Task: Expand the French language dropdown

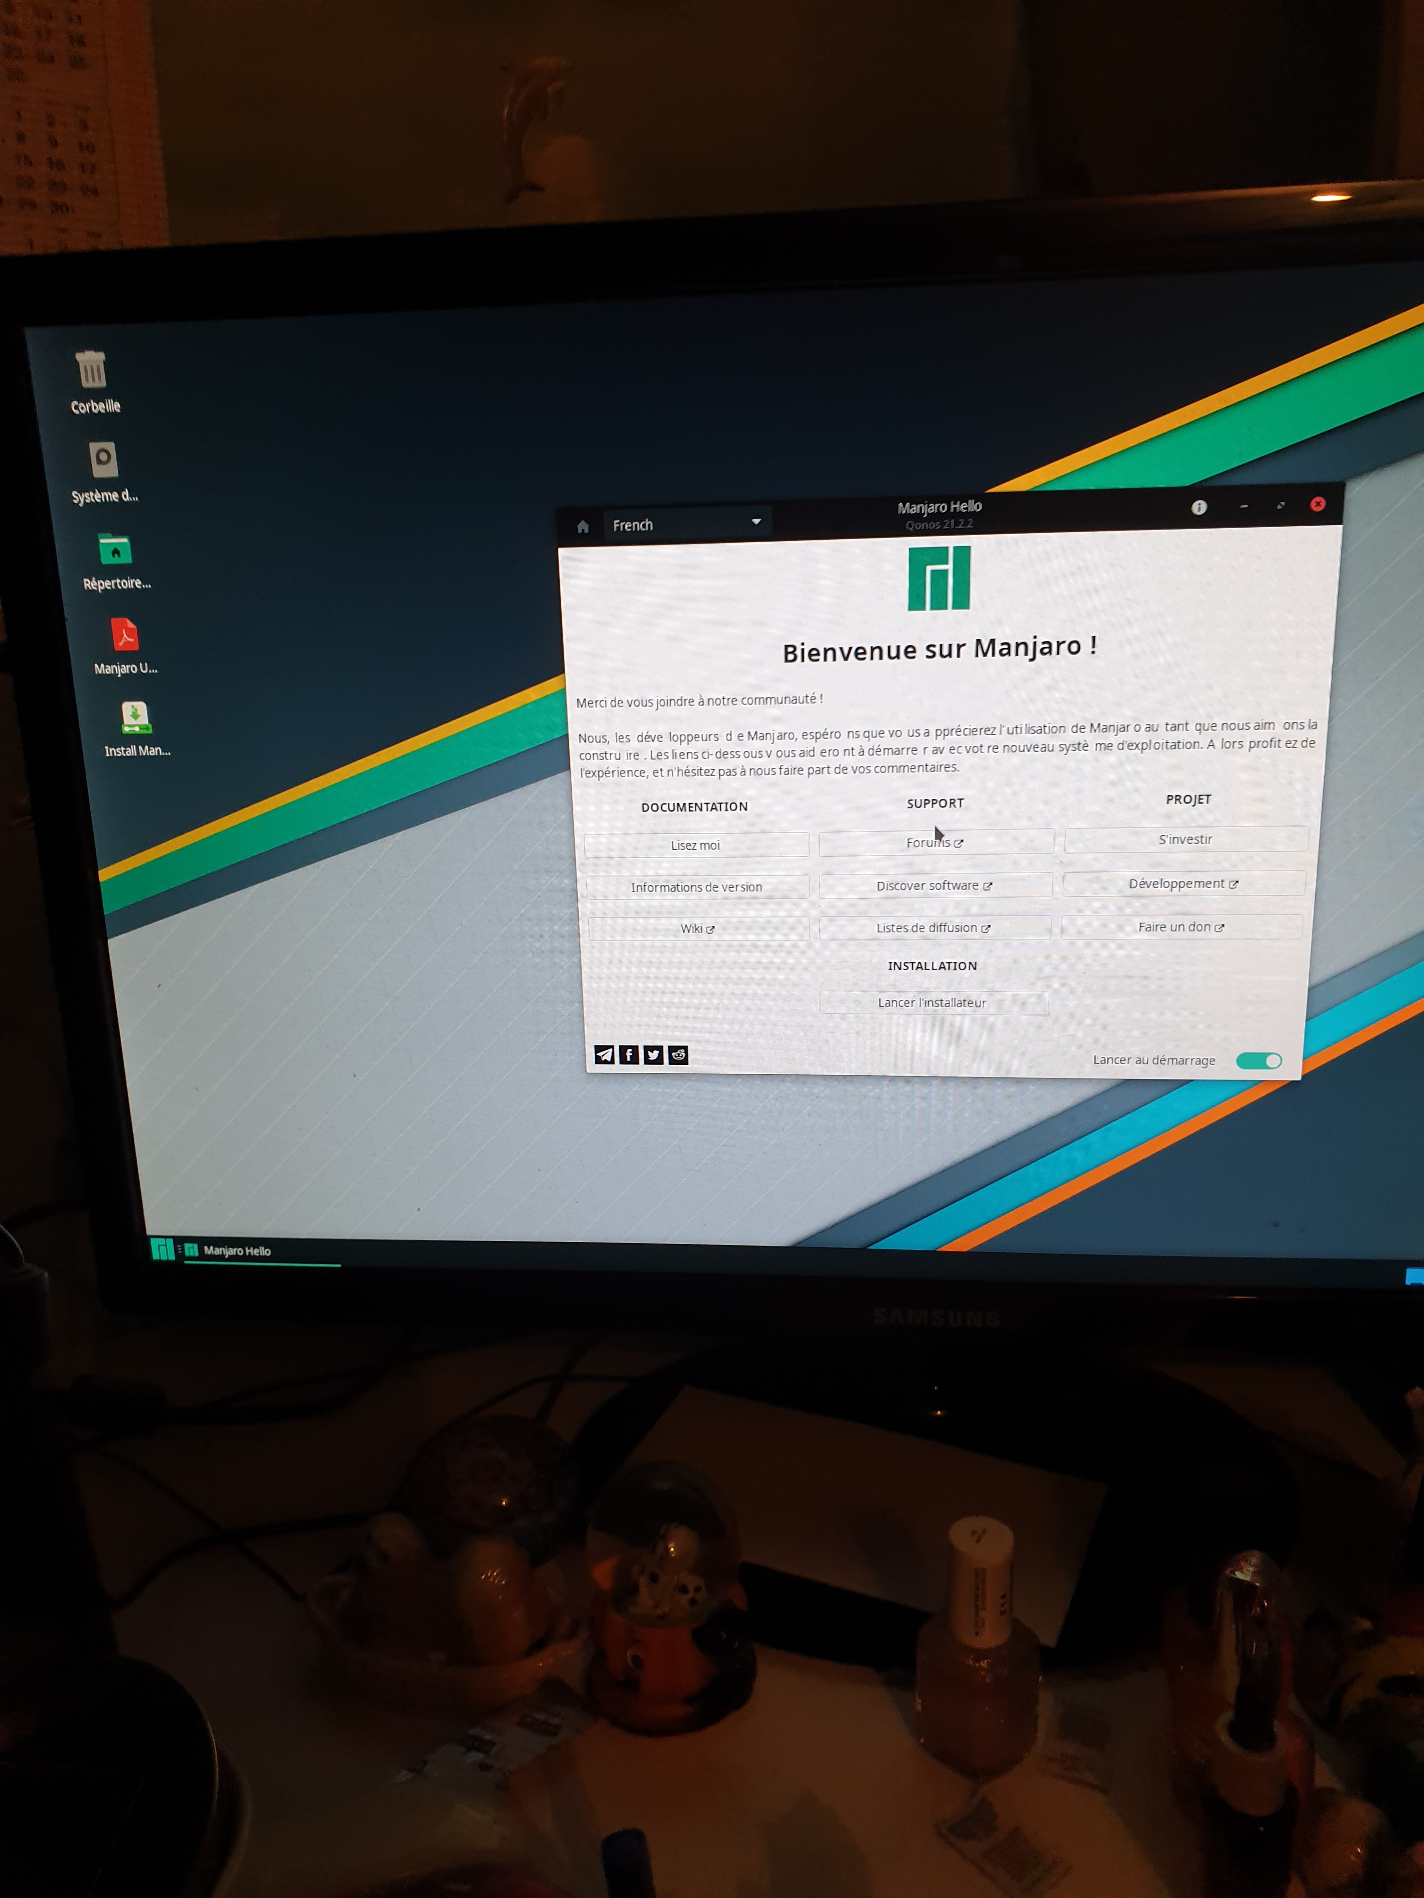Action: [x=687, y=524]
